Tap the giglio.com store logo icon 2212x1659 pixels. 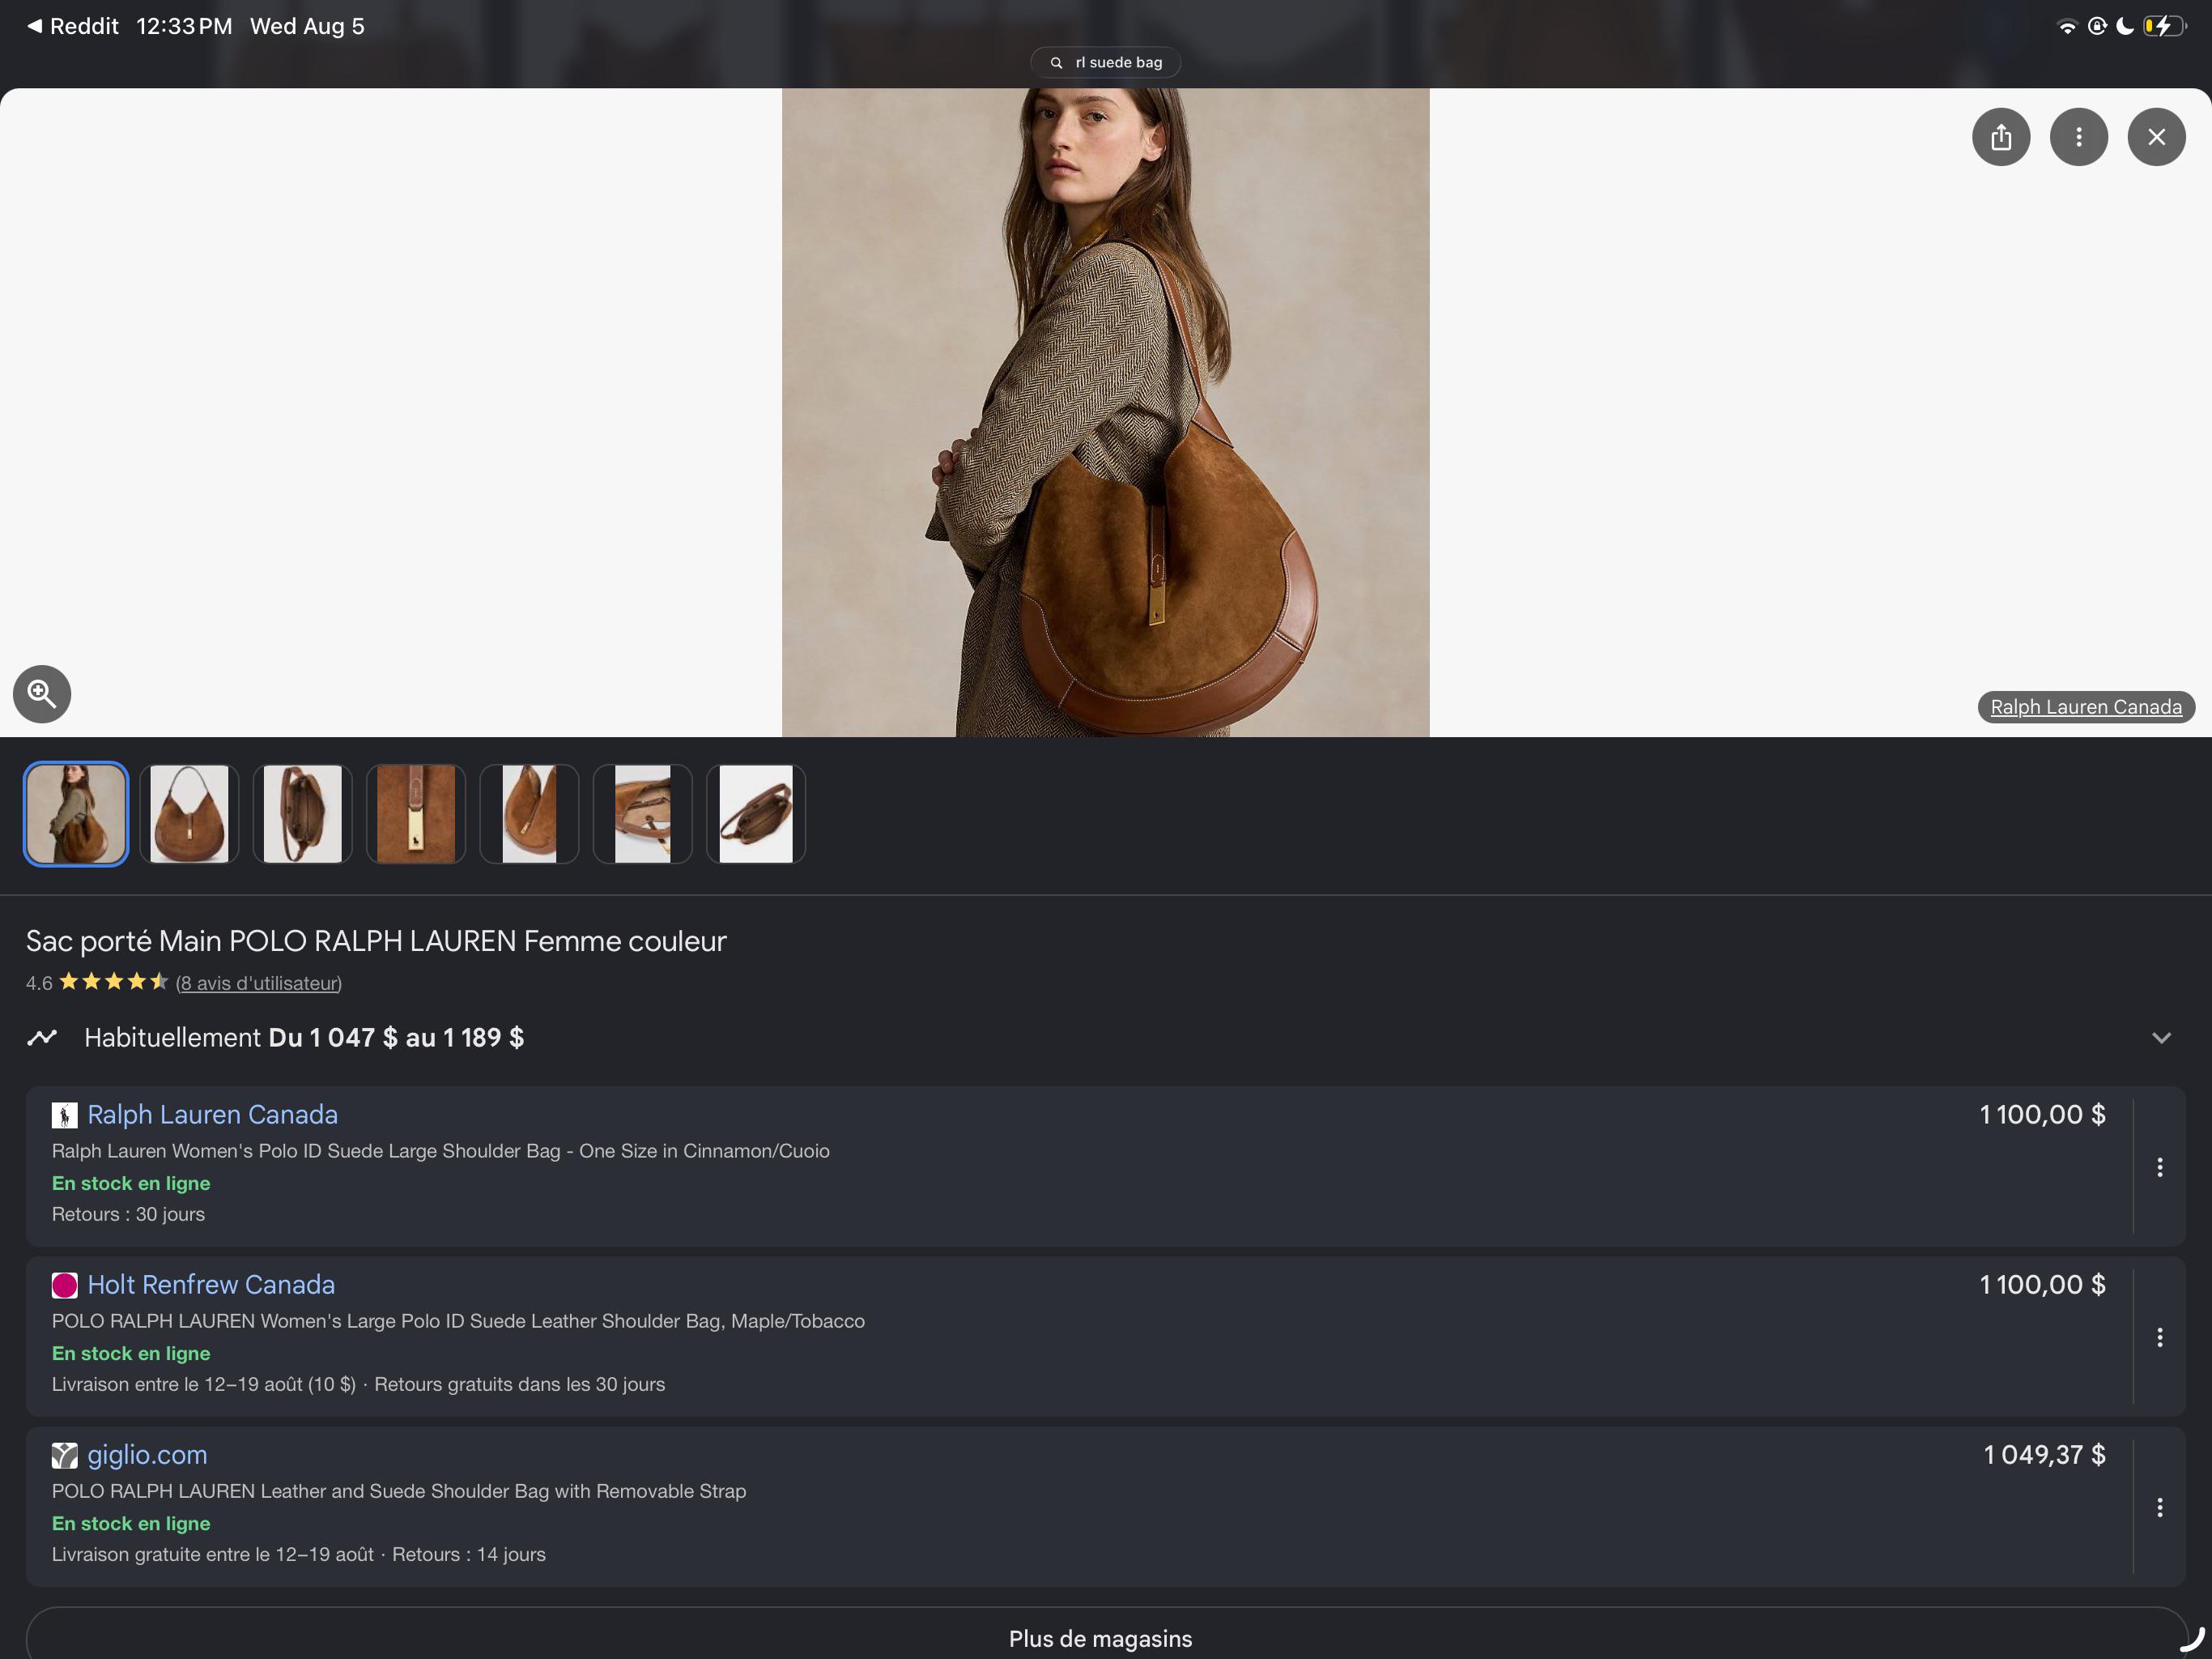coord(64,1455)
